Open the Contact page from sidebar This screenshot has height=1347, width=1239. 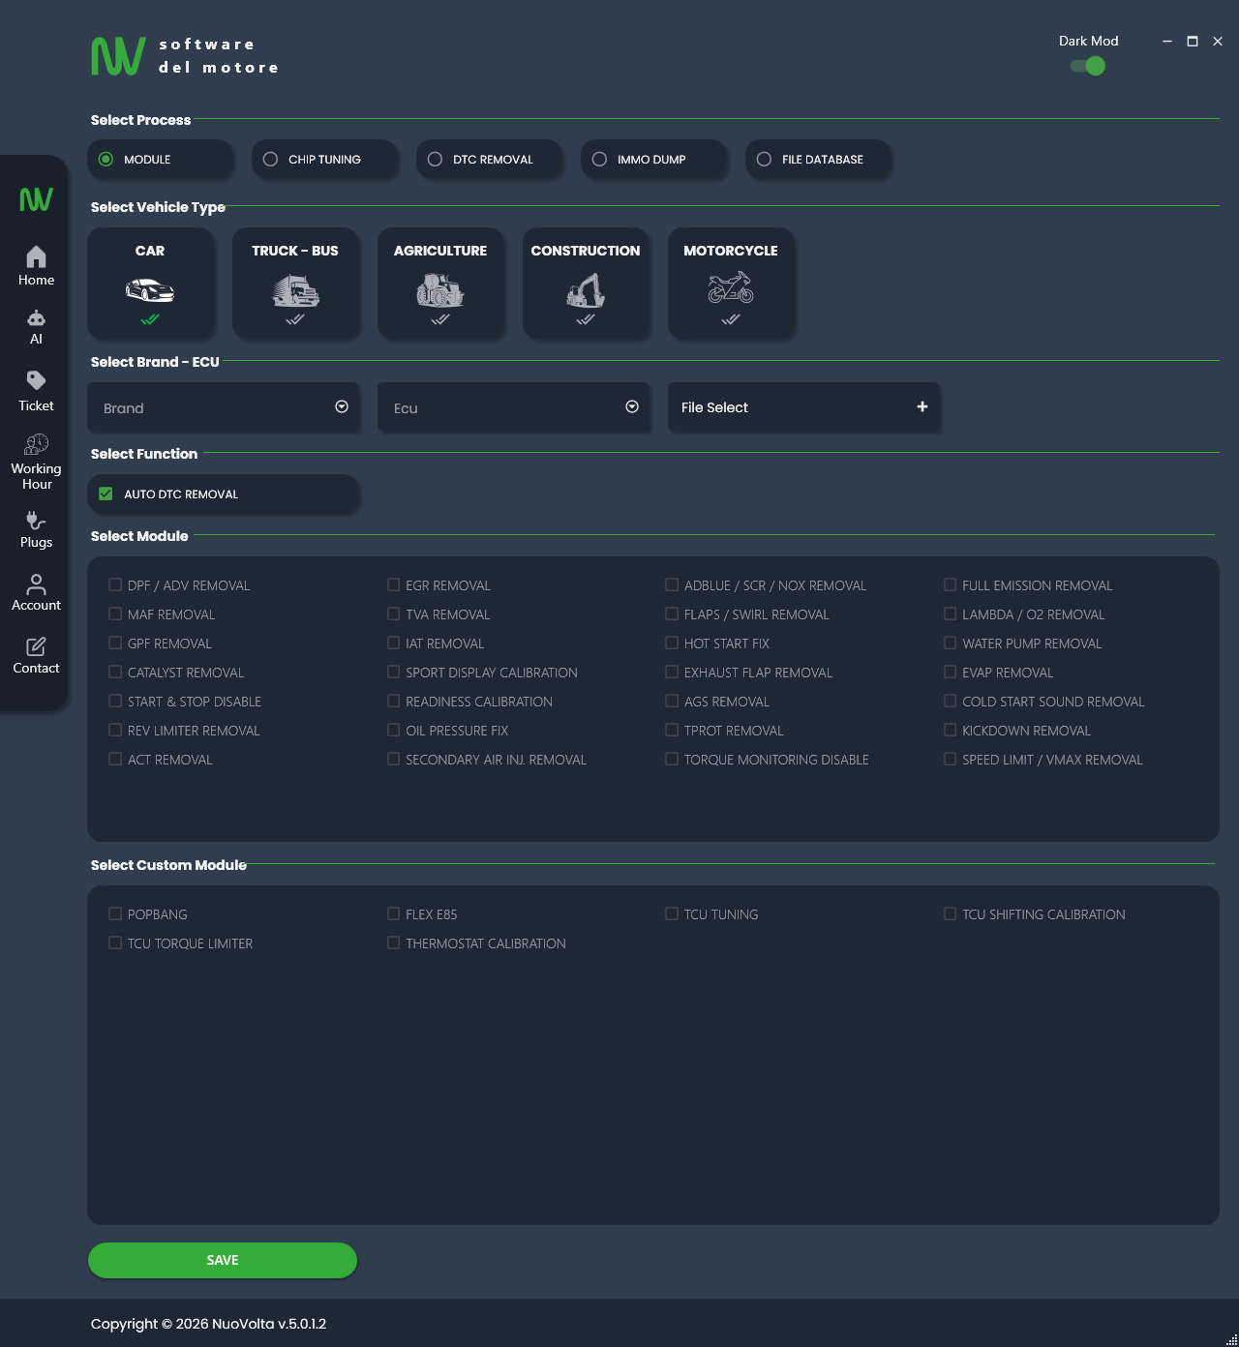pyautogui.click(x=36, y=654)
